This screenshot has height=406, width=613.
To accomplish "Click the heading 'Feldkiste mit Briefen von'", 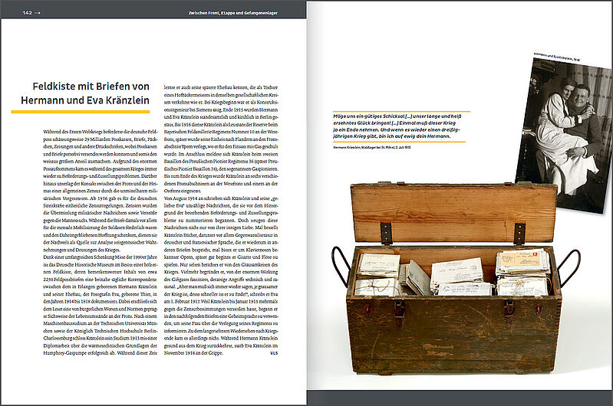I will 91,87.
